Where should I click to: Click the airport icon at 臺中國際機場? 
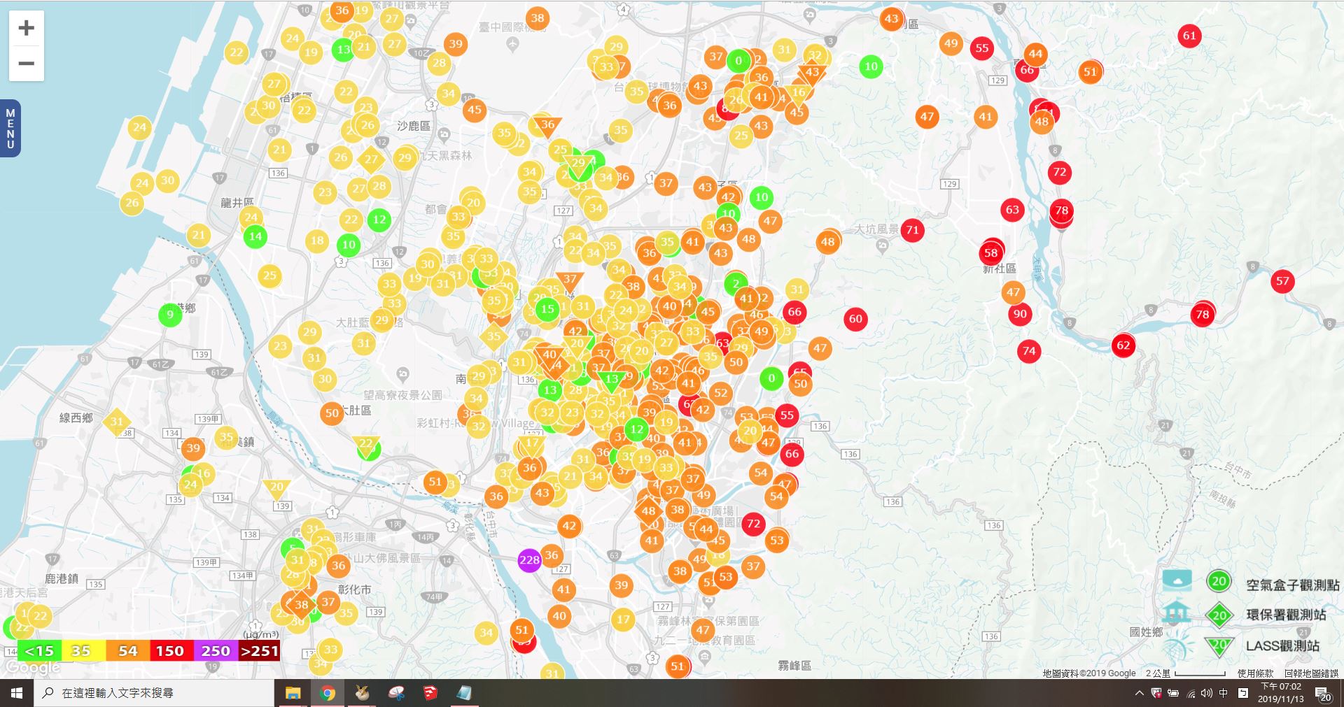[x=512, y=44]
